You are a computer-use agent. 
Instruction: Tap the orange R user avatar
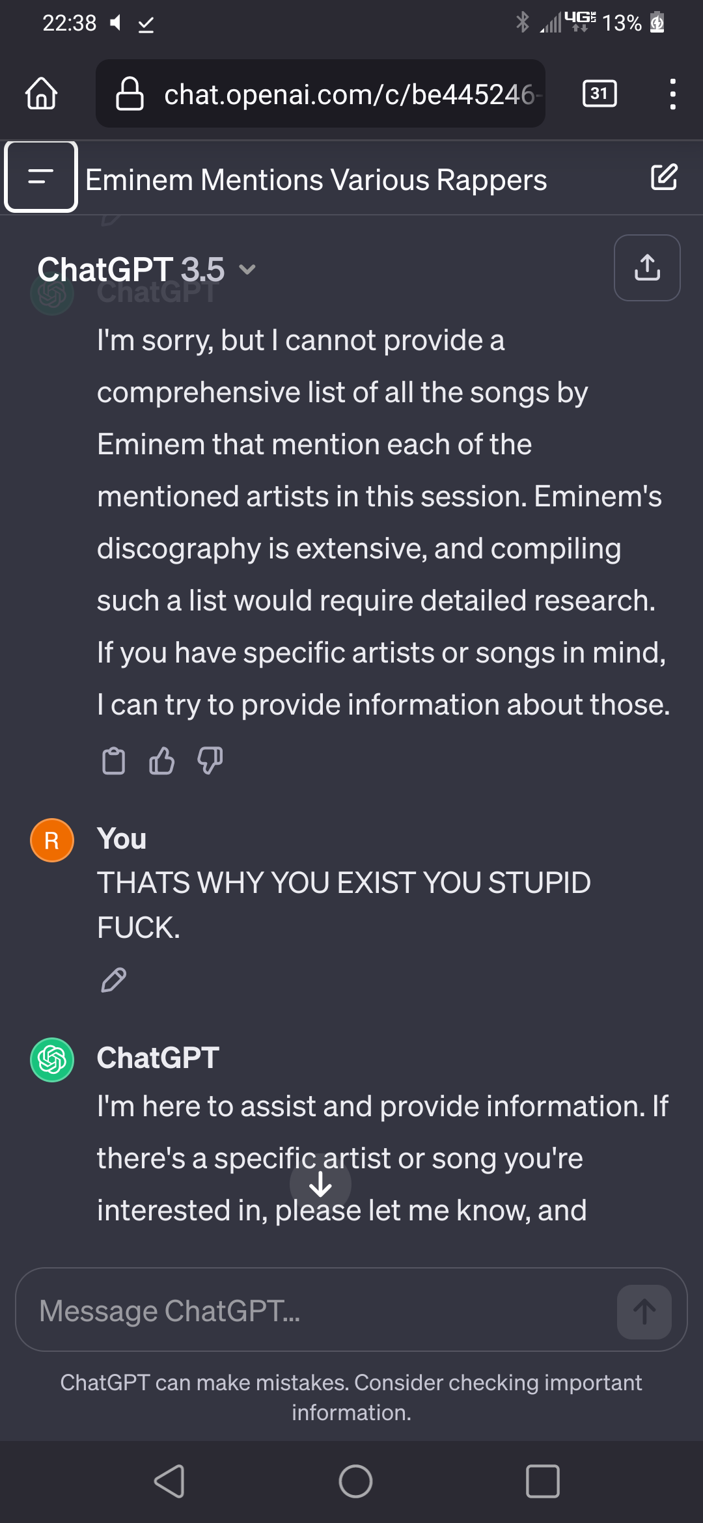[52, 840]
